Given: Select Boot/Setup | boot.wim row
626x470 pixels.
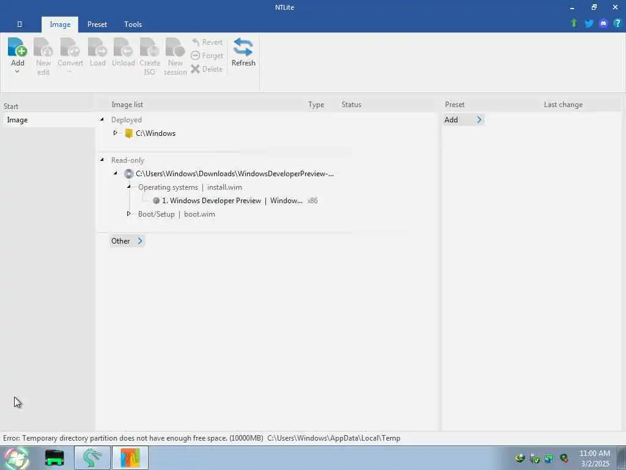Looking at the screenshot, I should click(177, 214).
